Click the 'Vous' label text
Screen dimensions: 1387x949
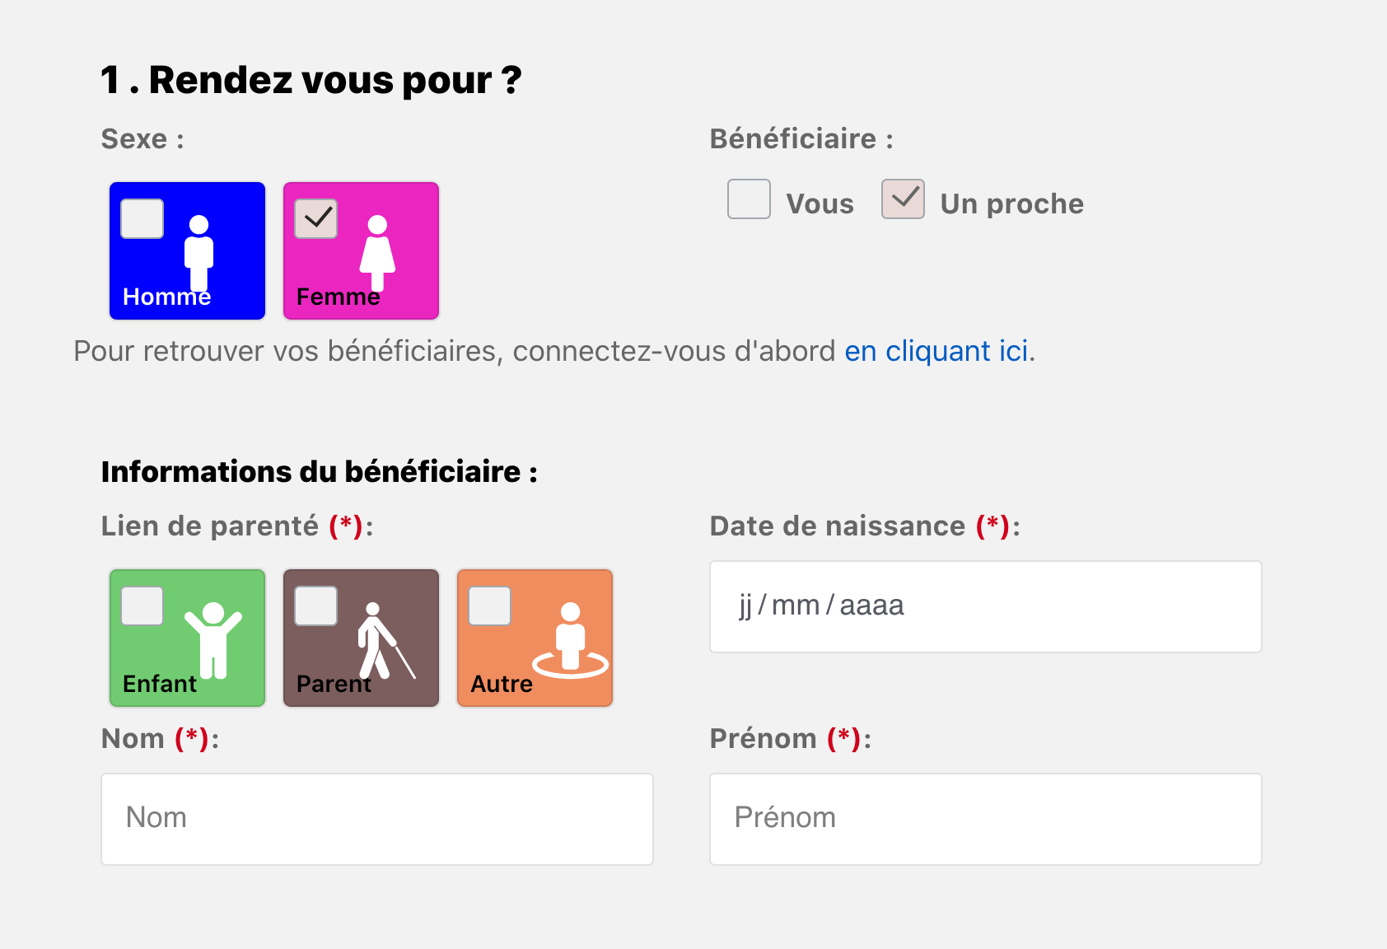(x=820, y=204)
